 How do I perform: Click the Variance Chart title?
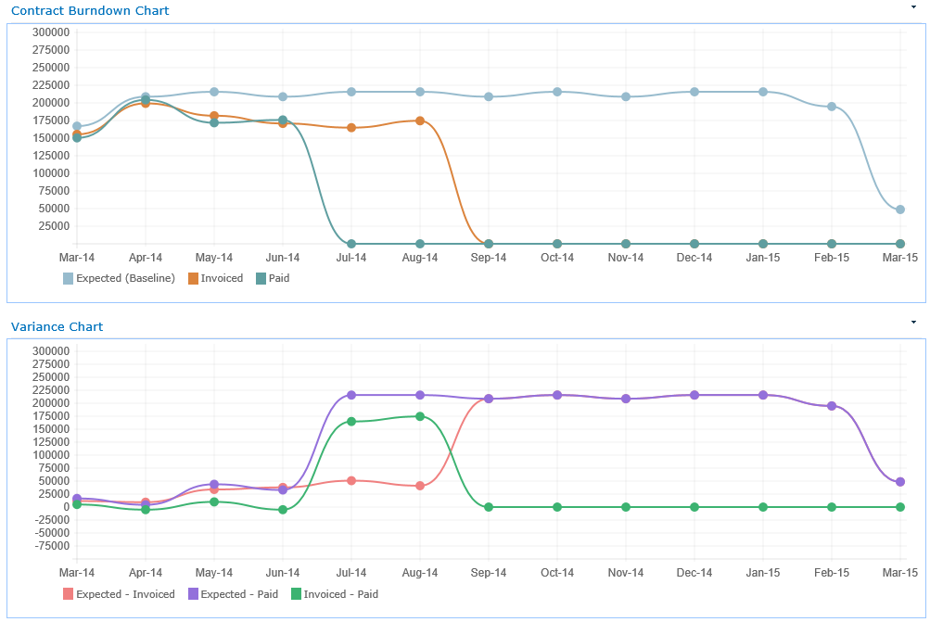coord(57,326)
